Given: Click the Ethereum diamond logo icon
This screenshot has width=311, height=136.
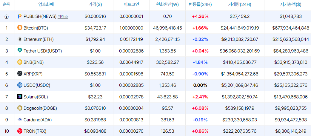Looking at the screenshot, I should point(20,39).
